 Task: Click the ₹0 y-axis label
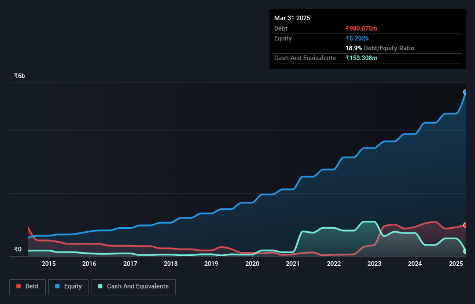click(17, 249)
